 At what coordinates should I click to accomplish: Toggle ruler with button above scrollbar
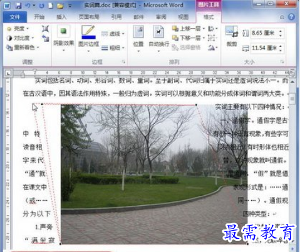click(x=292, y=73)
